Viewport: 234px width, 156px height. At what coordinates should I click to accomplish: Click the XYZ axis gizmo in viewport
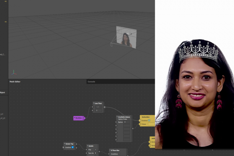coord(14,72)
